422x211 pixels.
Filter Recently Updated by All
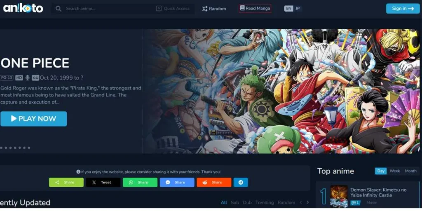[224, 202]
